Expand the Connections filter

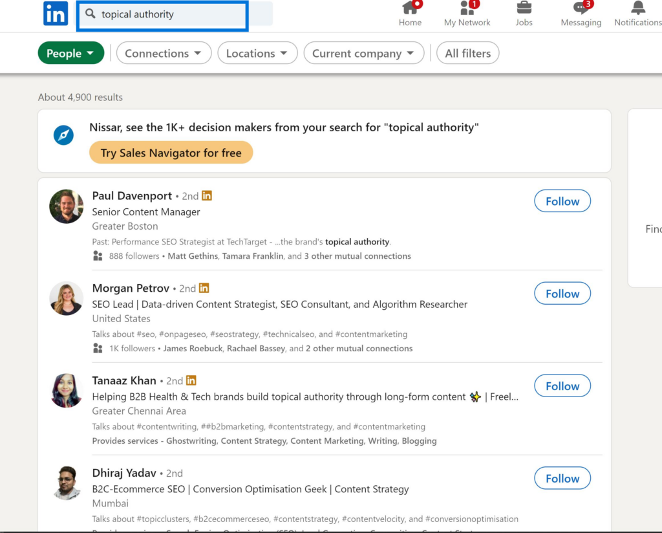[164, 53]
